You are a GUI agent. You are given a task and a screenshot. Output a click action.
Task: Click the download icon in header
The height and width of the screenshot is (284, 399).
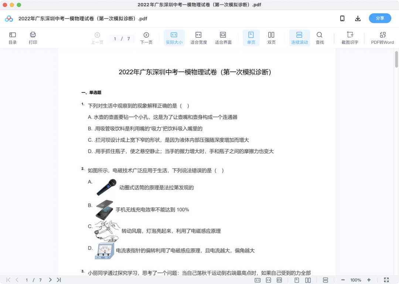358,18
